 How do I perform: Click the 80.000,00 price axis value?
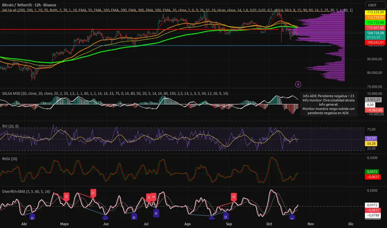coord(375,73)
